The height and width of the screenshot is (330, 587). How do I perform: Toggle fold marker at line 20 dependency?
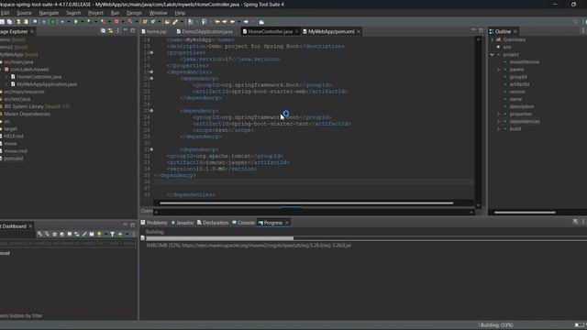(151, 79)
